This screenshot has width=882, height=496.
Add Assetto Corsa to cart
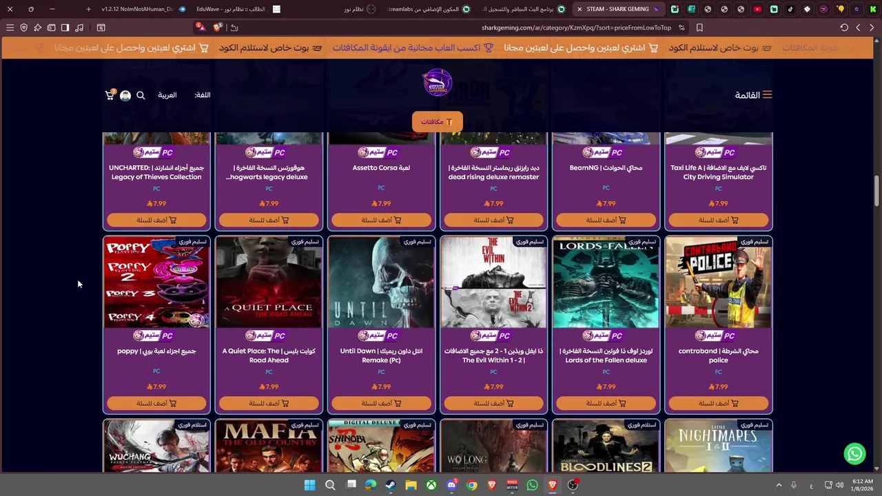click(381, 220)
